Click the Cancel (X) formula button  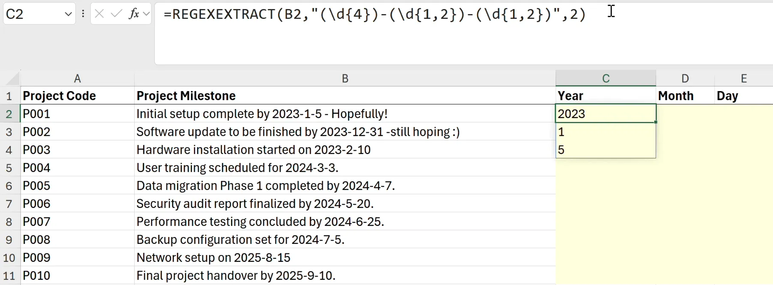pyautogui.click(x=99, y=14)
